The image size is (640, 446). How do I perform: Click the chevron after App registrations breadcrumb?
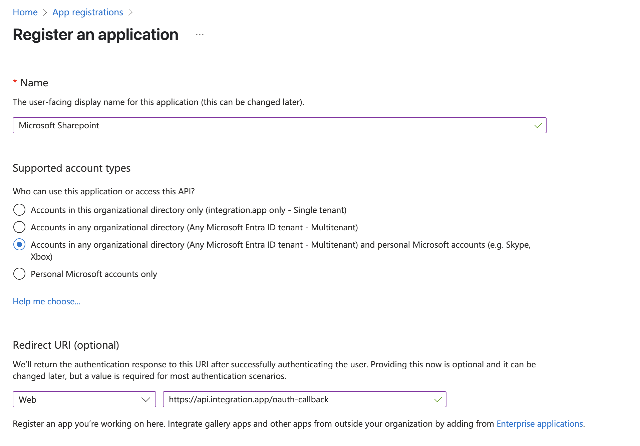pyautogui.click(x=131, y=12)
